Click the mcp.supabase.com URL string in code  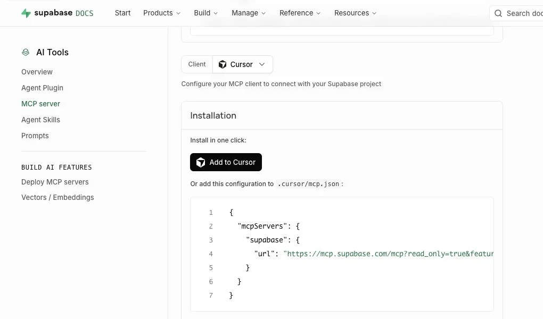pyautogui.click(x=388, y=254)
